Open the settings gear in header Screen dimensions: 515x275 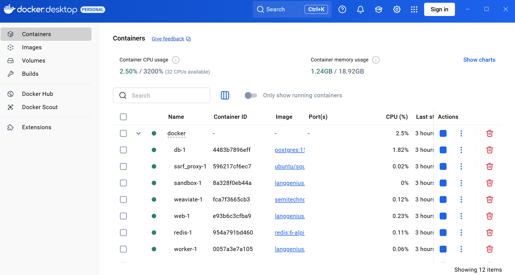397,9
